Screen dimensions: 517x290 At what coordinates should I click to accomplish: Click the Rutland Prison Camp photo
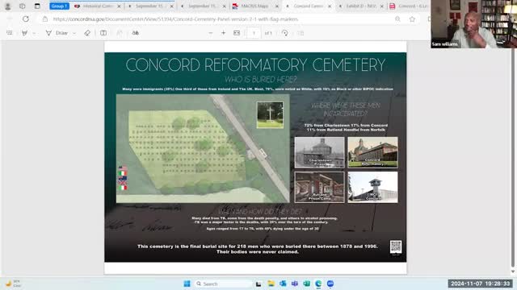tap(320, 187)
